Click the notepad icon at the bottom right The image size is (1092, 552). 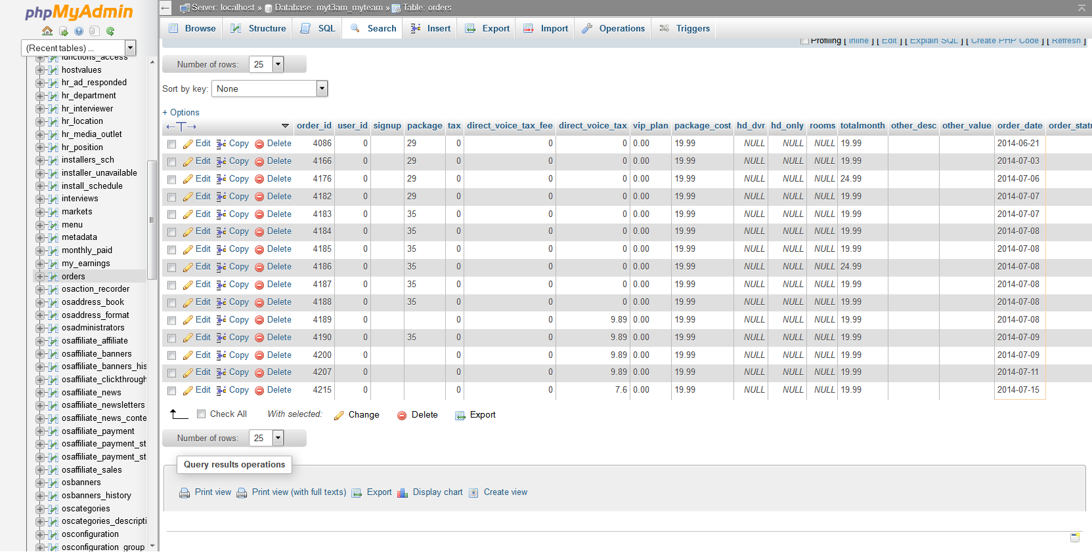[x=1075, y=538]
